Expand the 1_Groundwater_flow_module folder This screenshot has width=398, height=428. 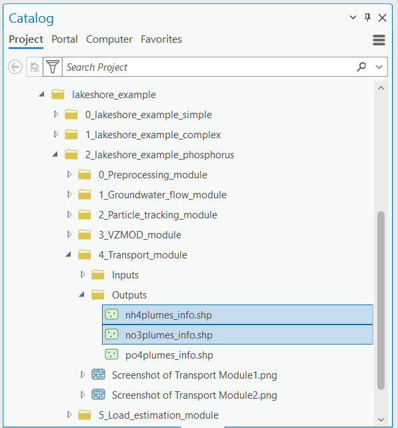69,194
